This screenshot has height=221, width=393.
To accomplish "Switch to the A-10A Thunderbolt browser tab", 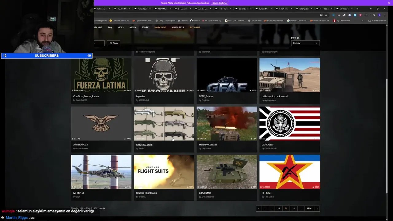I will pyautogui.click(x=283, y=9).
